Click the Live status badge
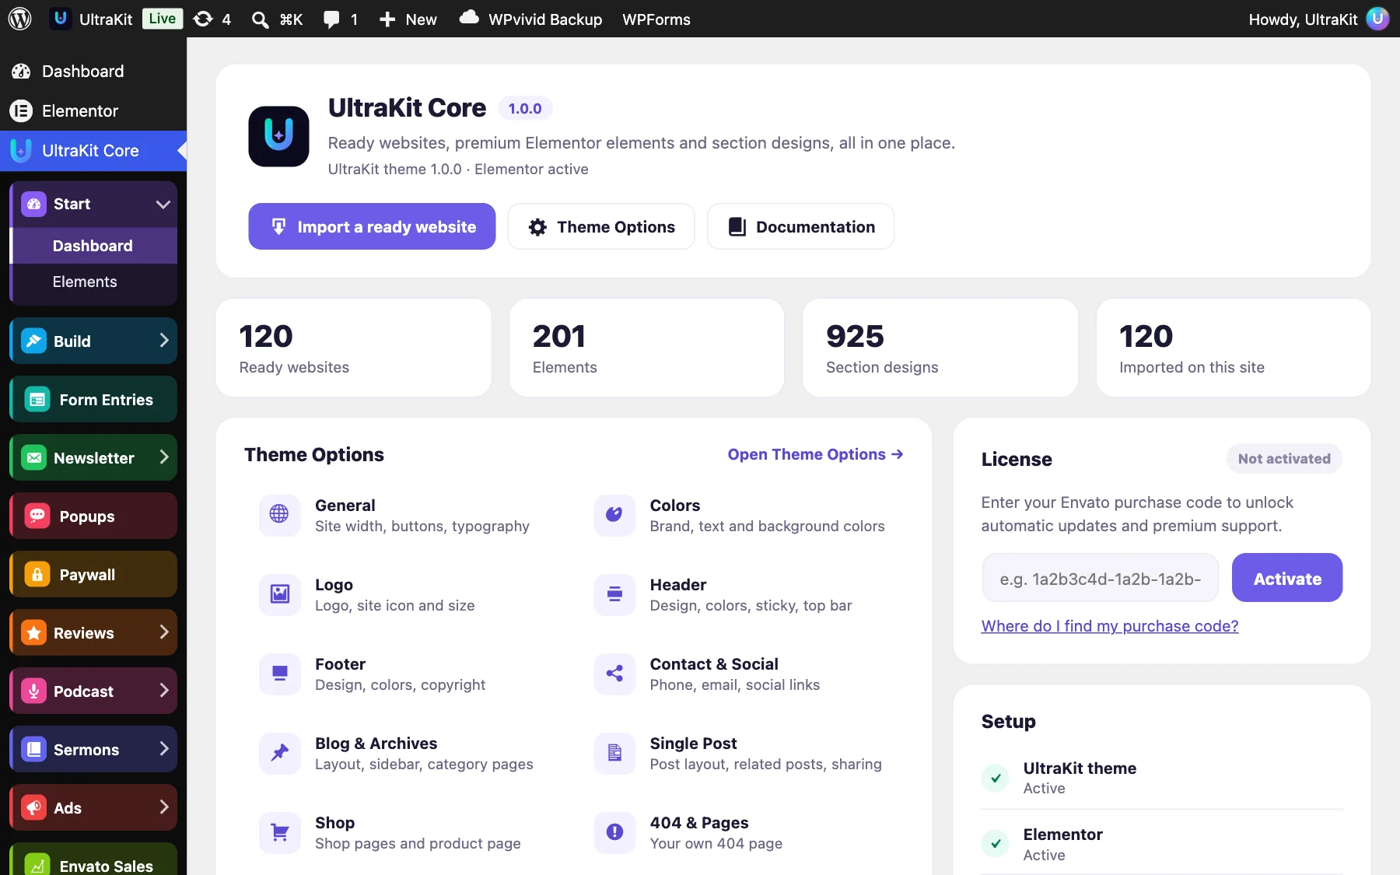The width and height of the screenshot is (1400, 875). [x=163, y=19]
